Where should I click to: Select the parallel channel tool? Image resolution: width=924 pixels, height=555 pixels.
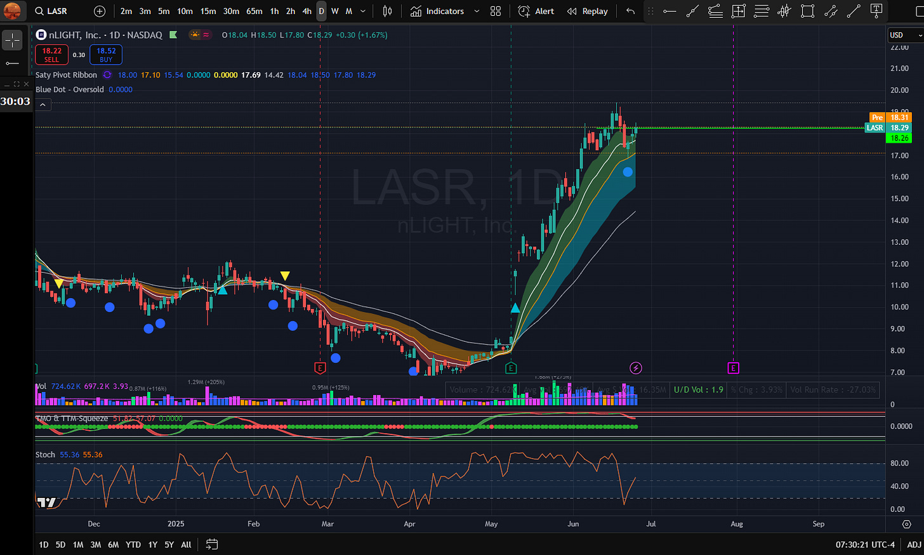click(831, 11)
